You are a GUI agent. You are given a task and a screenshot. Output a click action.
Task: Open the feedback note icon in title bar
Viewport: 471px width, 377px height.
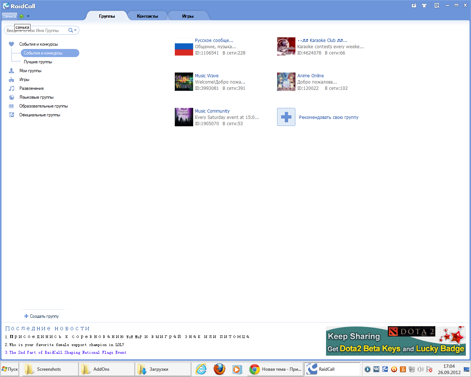click(414, 6)
